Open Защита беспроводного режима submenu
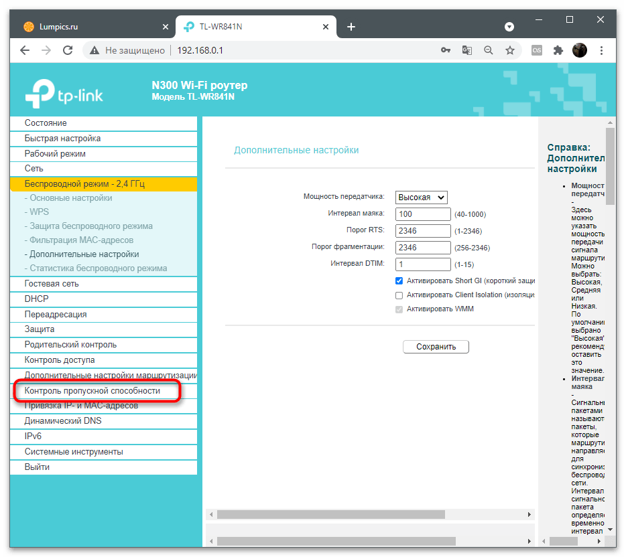The height and width of the screenshot is (557, 626). click(88, 226)
